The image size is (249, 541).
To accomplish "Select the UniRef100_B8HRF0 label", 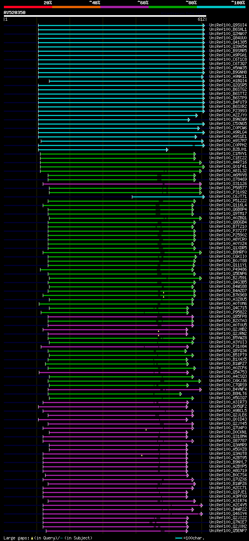I will 228,252.
